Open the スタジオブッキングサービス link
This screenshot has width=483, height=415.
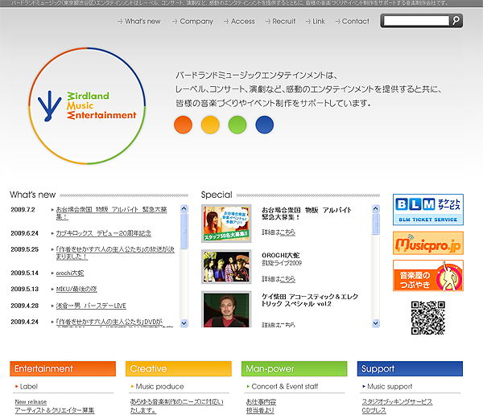point(397,402)
